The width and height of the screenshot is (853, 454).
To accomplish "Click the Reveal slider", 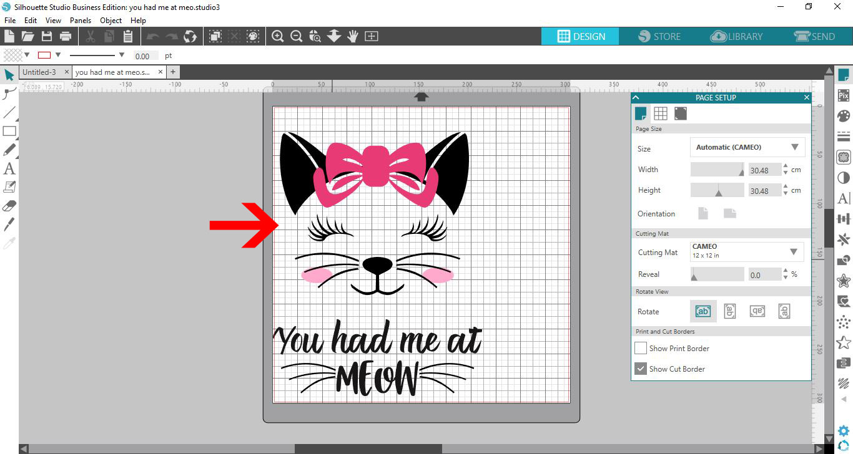I will tap(717, 274).
